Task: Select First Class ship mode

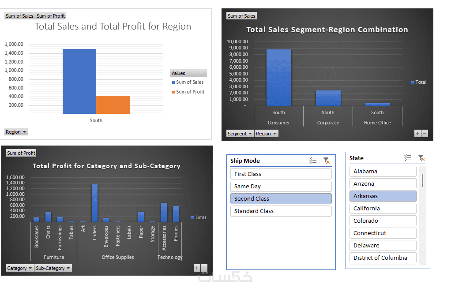Action: 281,174
